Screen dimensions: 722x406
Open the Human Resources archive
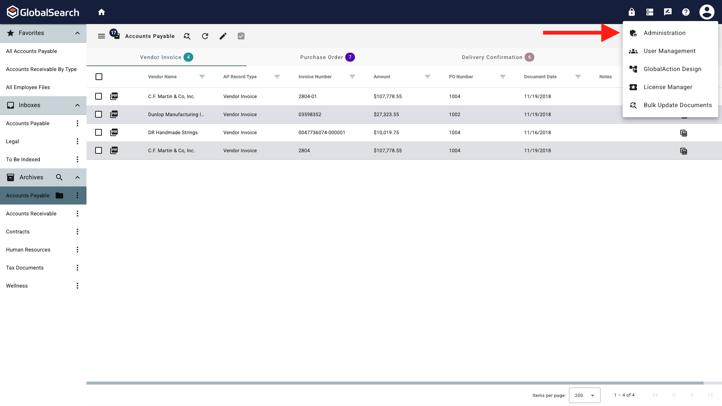pos(28,250)
